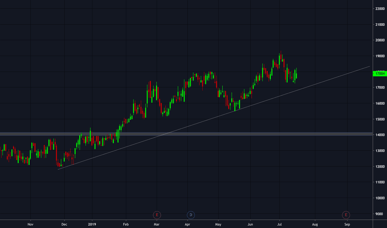Click the 2019 label on time axis

coord(92,224)
